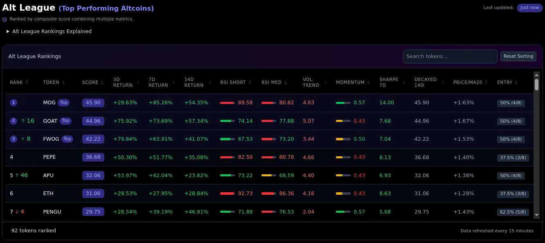The width and height of the screenshot is (545, 243).
Task: Click the up arrow 46 indicator for APU
Action: [21, 175]
